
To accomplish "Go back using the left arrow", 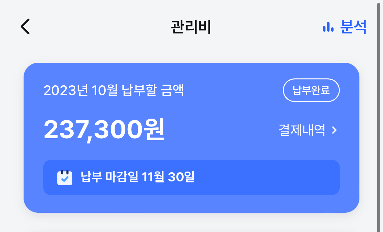I will pos(25,26).
